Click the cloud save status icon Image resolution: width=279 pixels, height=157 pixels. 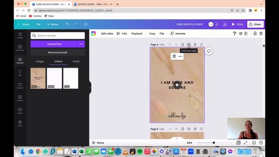coord(85,24)
